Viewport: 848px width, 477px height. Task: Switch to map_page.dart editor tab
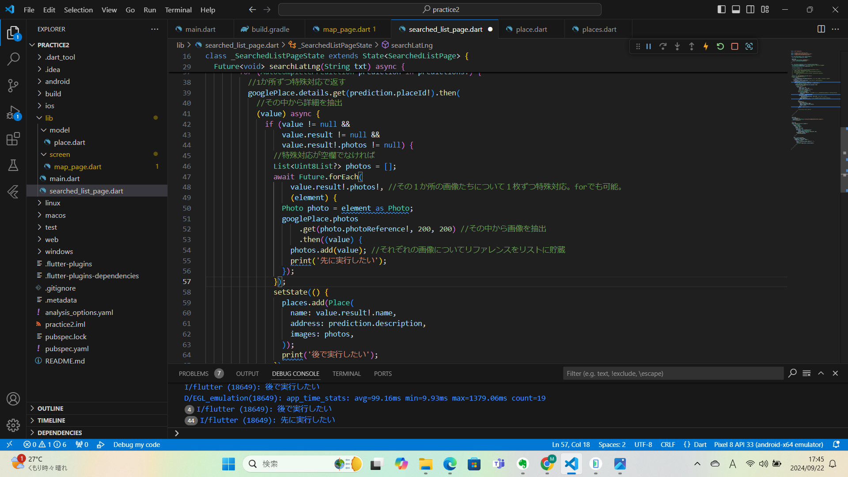[348, 29]
